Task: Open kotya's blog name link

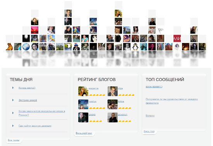Action: point(121,101)
